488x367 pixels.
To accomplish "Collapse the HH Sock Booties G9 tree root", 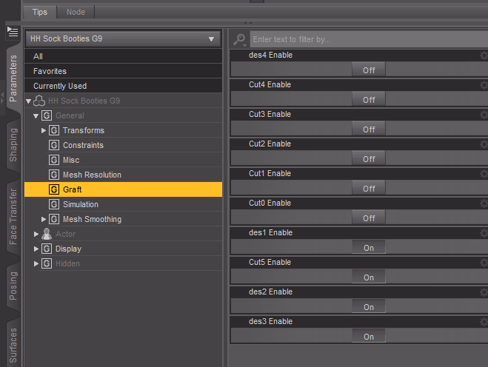I will click(29, 101).
